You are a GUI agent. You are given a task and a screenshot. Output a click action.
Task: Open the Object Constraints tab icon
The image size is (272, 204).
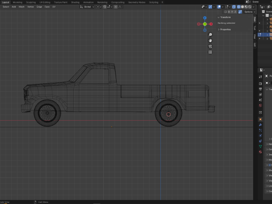click(260, 141)
